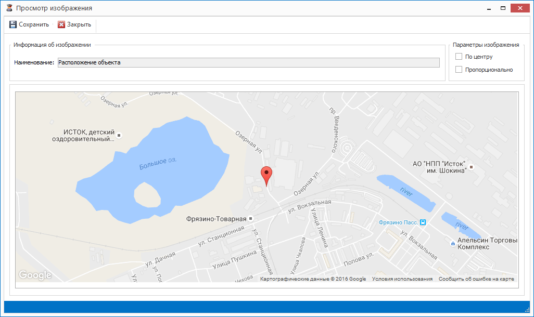Click the Картографические данные © 2016 Google text
534x317 pixels.
pos(313,279)
